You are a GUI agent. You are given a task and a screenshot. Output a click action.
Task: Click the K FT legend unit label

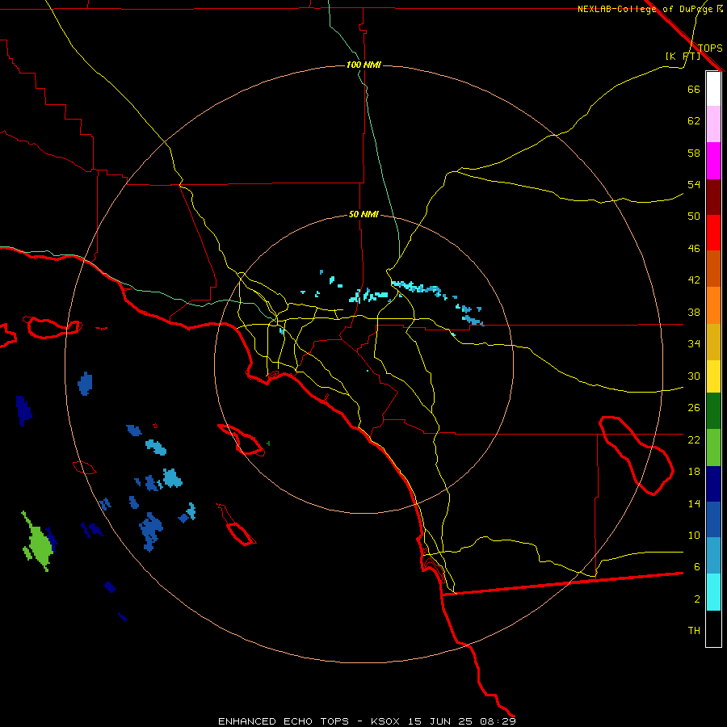(683, 56)
